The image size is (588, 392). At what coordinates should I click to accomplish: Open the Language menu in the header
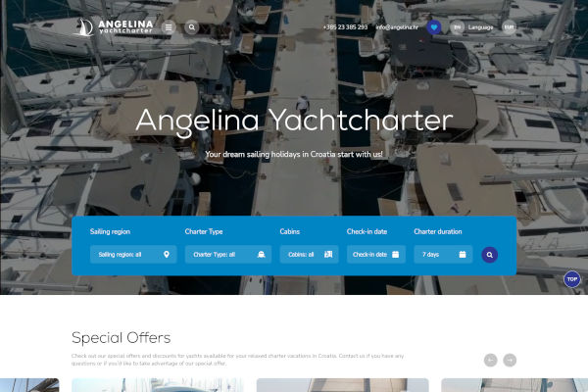coord(480,27)
